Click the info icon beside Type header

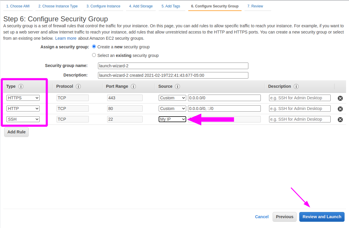click(21, 86)
